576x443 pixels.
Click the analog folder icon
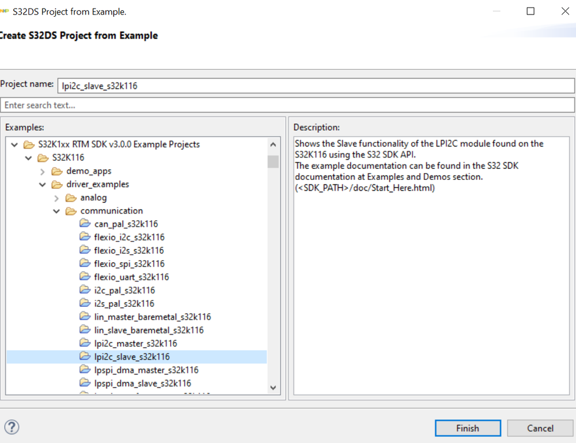click(x=71, y=197)
